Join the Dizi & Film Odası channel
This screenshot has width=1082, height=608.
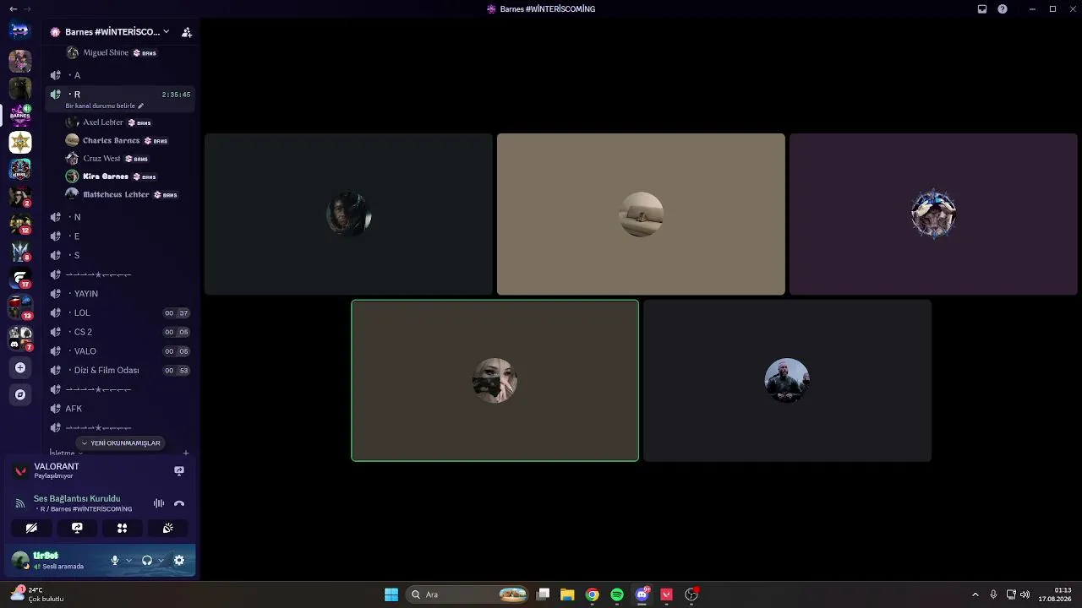(x=120, y=371)
